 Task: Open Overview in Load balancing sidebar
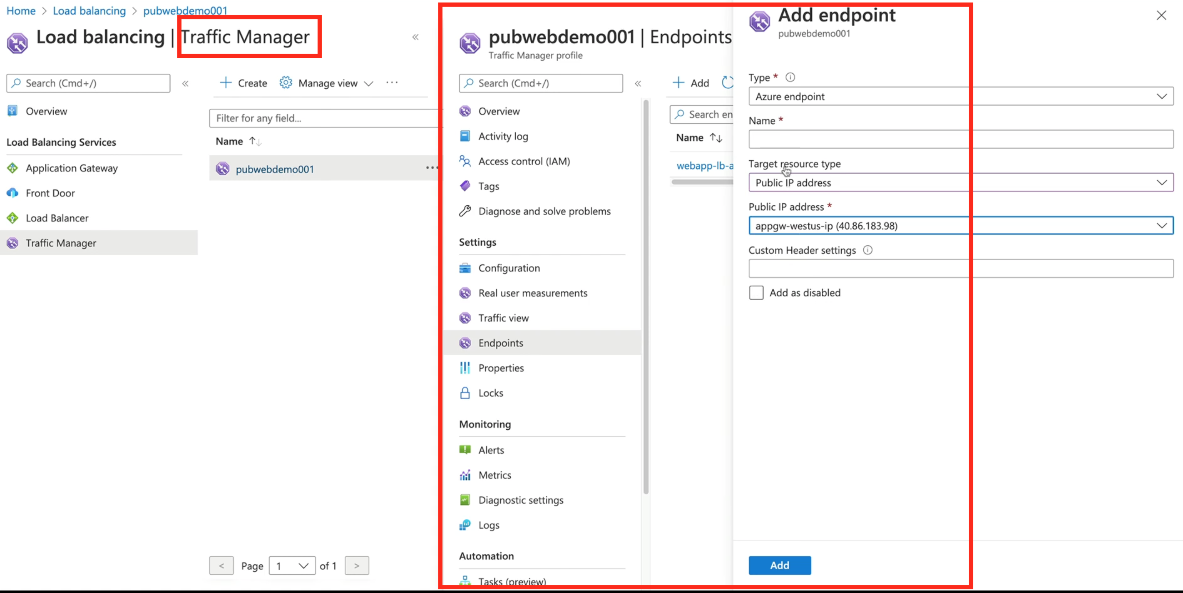(46, 111)
